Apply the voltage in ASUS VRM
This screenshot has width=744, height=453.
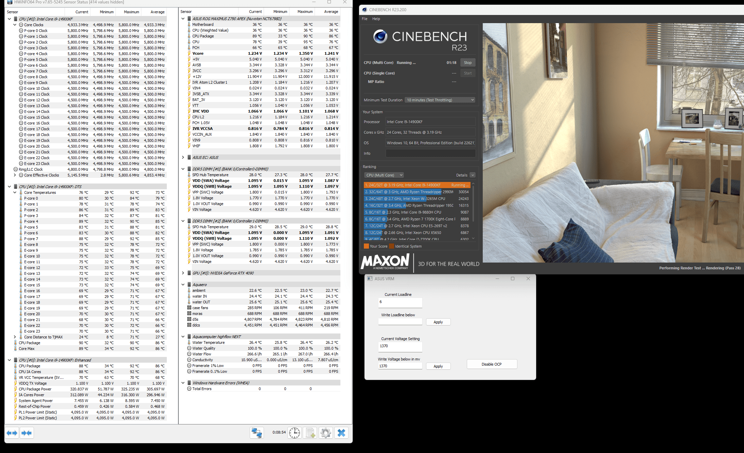pyautogui.click(x=438, y=366)
